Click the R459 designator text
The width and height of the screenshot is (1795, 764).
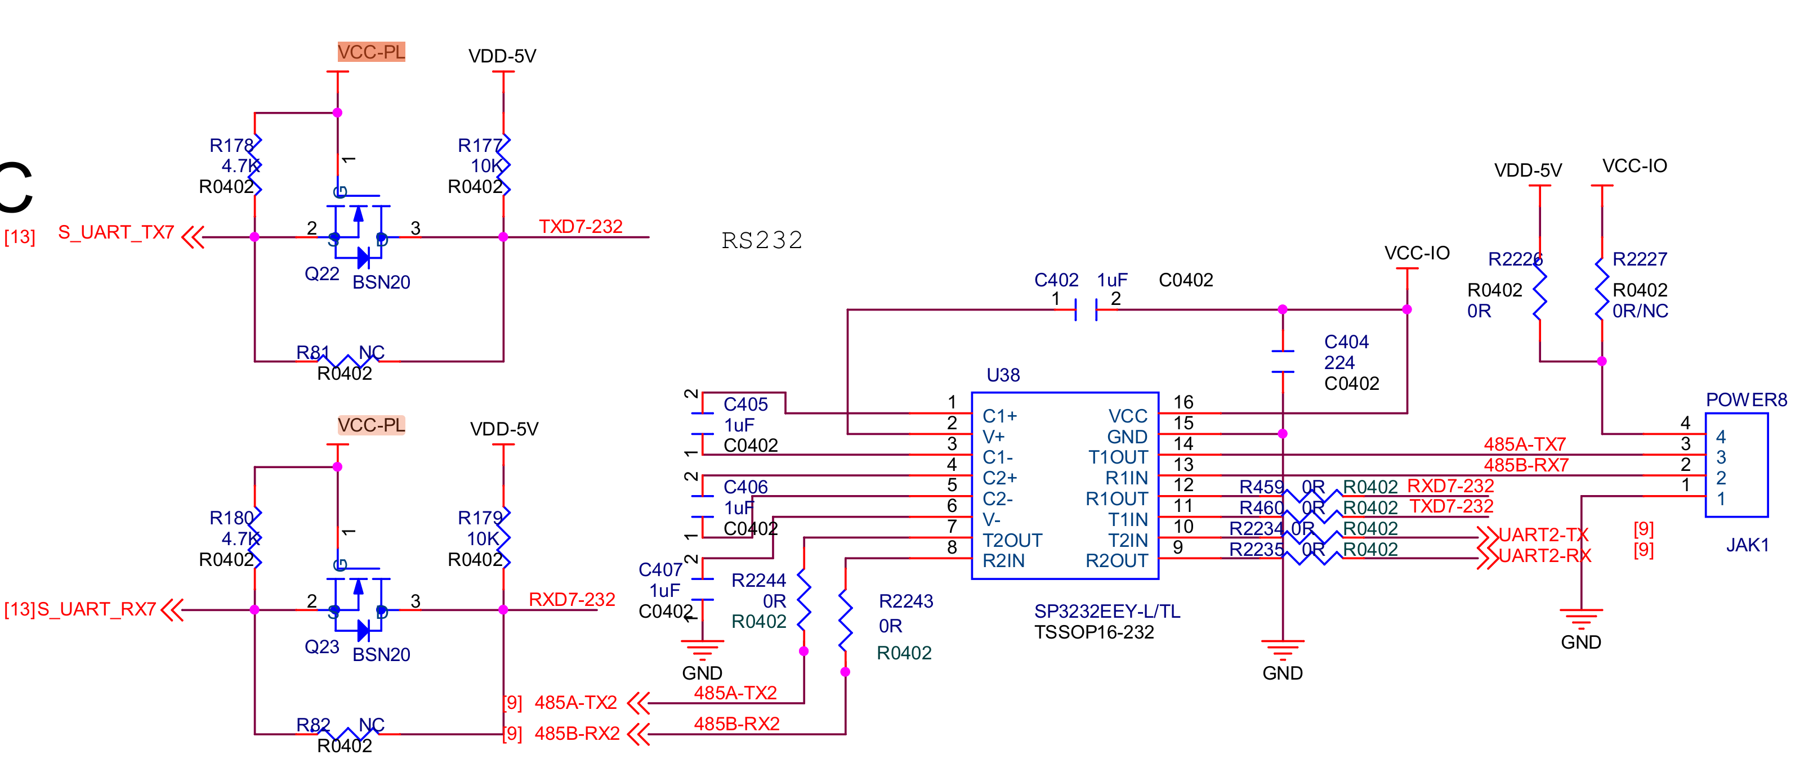click(x=1261, y=487)
